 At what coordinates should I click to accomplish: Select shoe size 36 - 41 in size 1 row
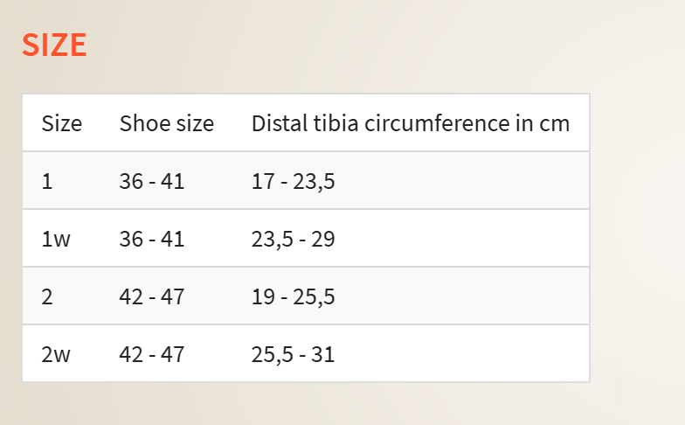152,181
